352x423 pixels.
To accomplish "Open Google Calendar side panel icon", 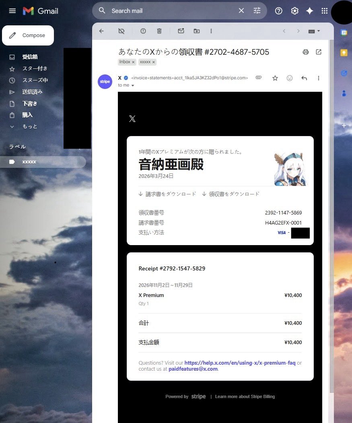I will [344, 33].
